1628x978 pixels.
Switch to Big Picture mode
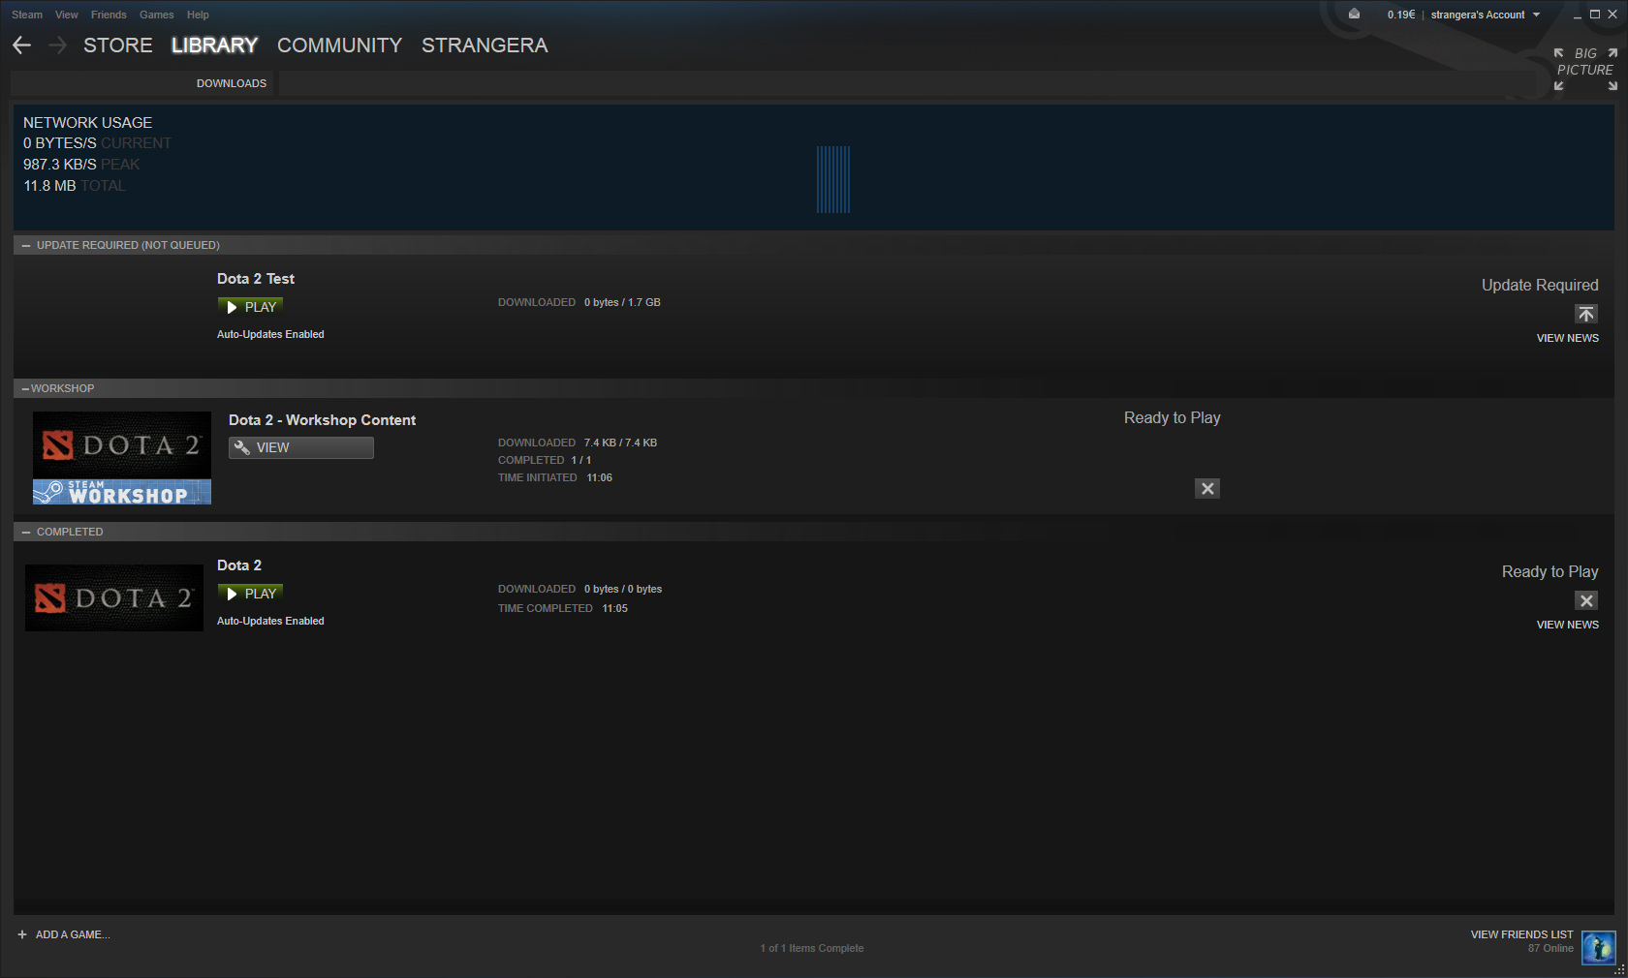tap(1584, 69)
